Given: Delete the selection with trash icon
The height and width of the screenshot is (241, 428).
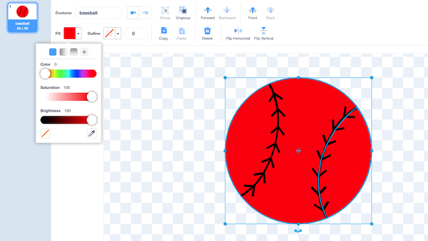Looking at the screenshot, I should click(207, 31).
